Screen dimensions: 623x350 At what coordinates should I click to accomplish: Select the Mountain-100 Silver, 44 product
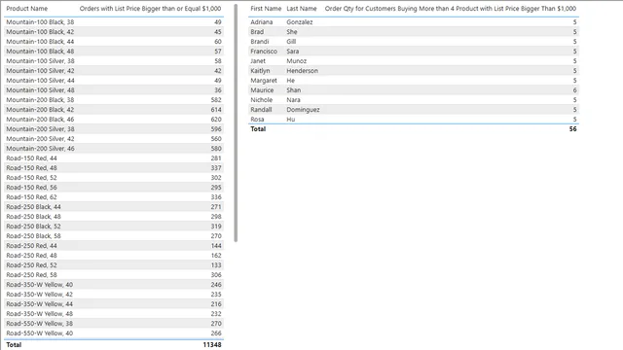(40, 80)
